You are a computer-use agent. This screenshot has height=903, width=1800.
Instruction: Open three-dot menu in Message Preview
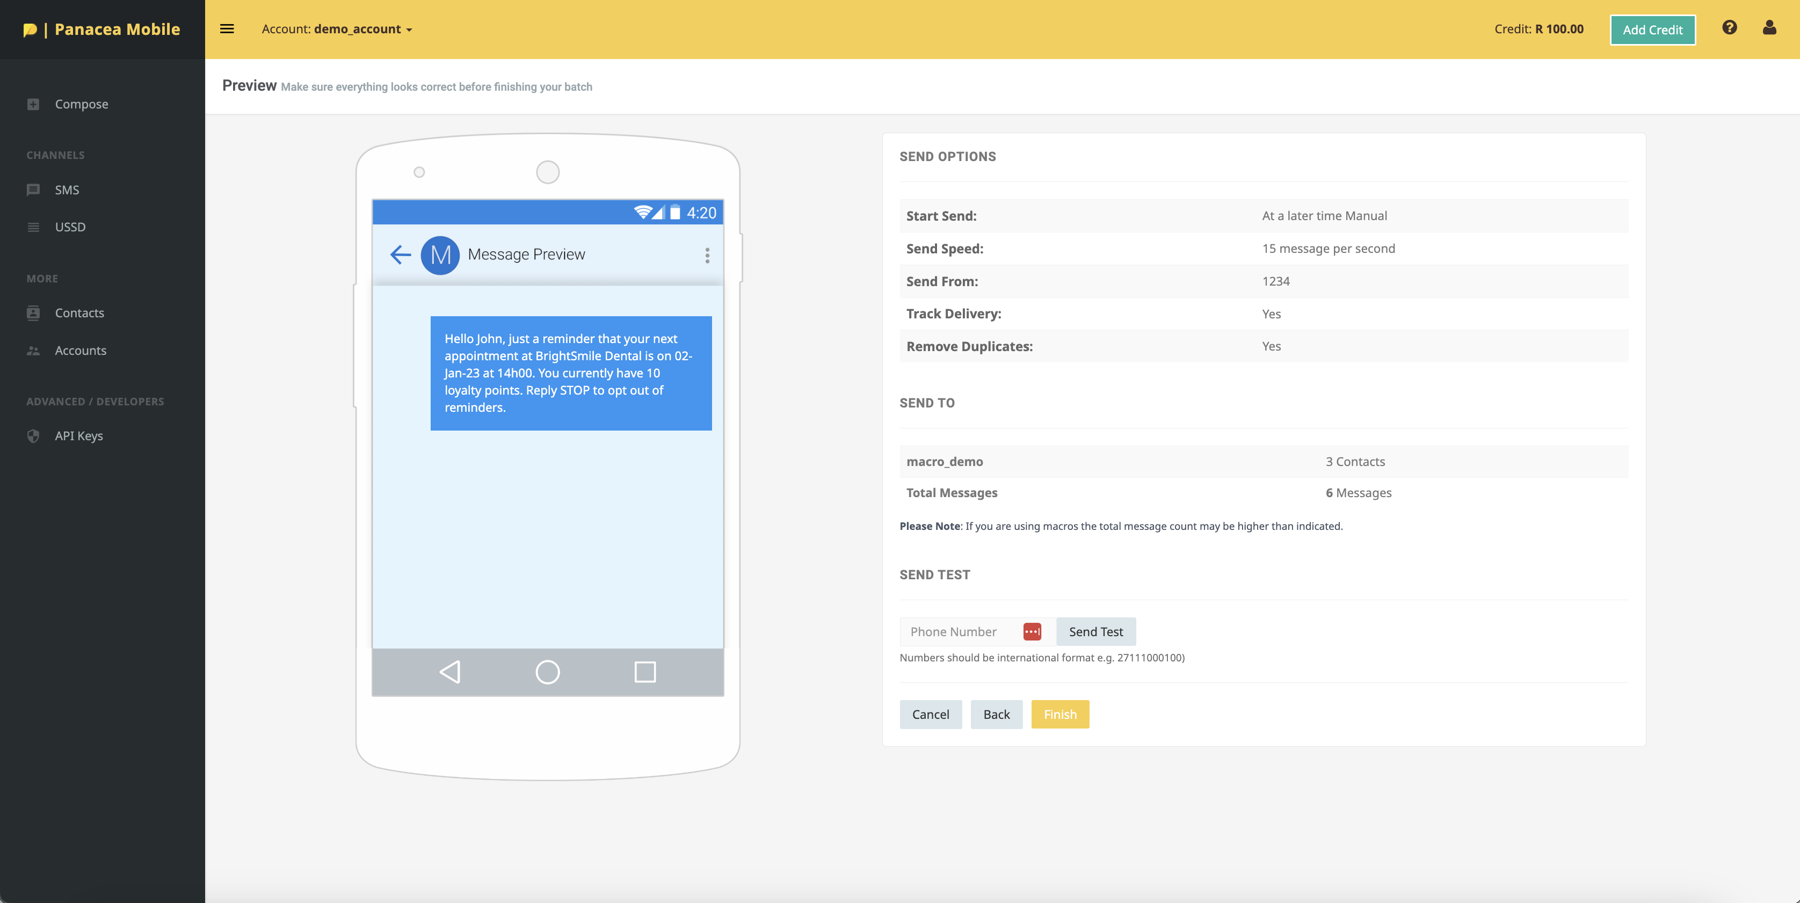point(707,255)
